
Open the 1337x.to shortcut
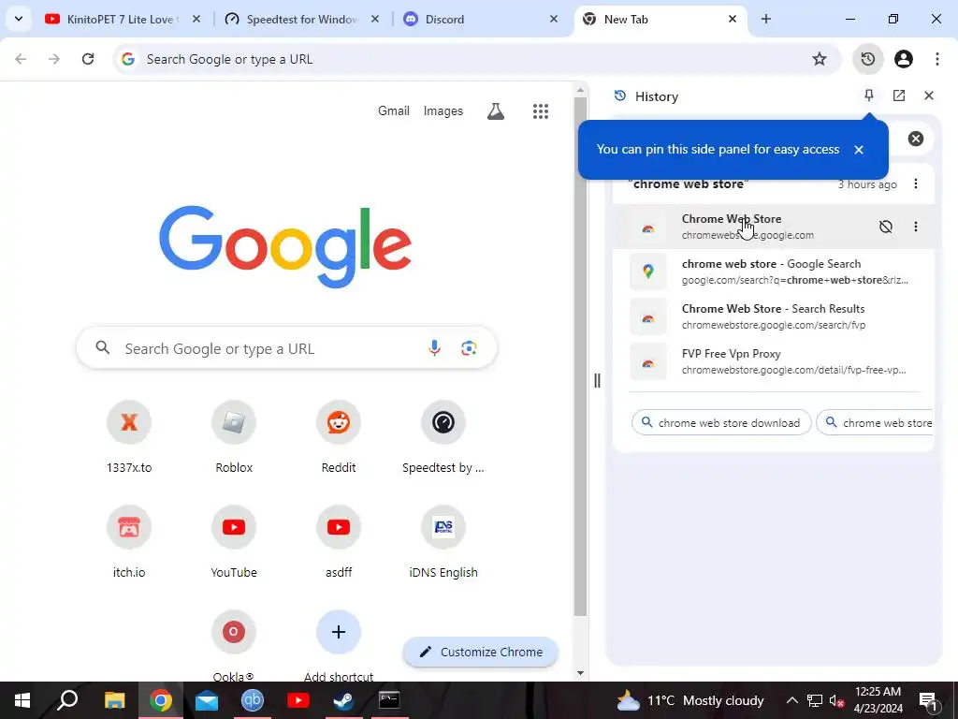pos(129,438)
